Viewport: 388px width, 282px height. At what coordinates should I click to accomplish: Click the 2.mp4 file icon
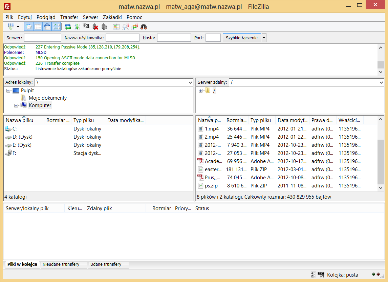[201, 137]
